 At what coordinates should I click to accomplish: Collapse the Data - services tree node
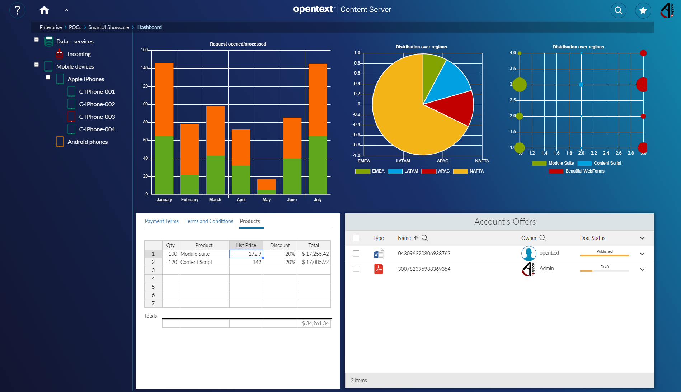pyautogui.click(x=36, y=39)
